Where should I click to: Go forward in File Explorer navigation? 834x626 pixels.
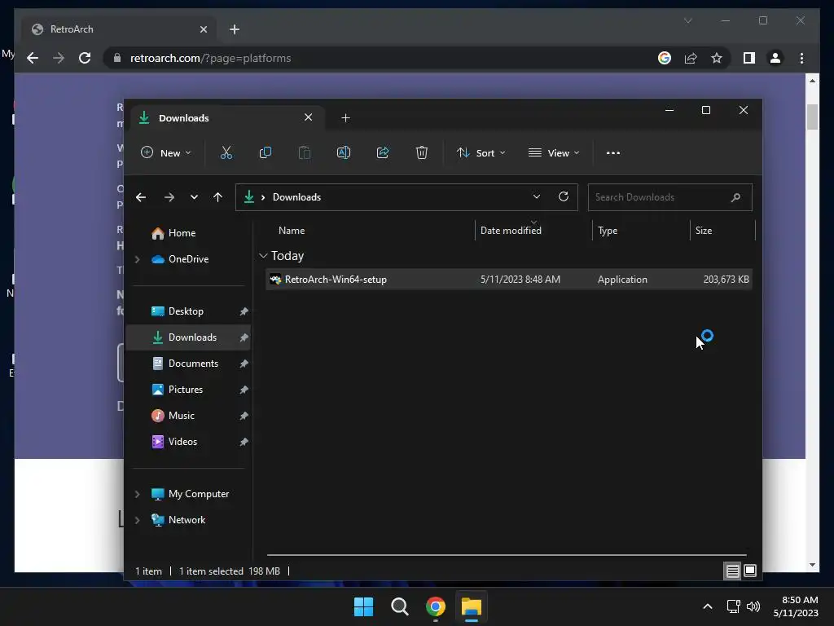[x=169, y=197]
